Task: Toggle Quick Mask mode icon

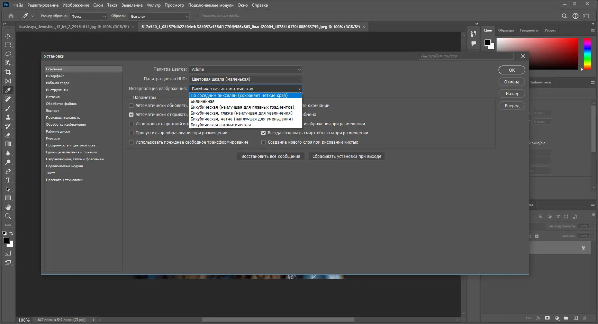Action: (x=8, y=253)
